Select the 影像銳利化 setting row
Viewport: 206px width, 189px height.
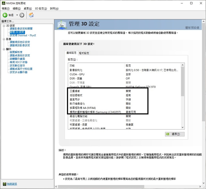[x=124, y=70]
